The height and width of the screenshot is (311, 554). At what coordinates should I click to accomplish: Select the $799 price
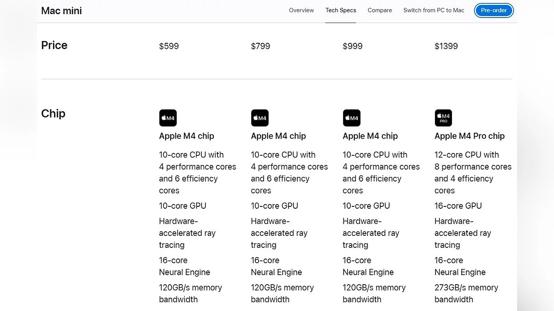tap(260, 46)
